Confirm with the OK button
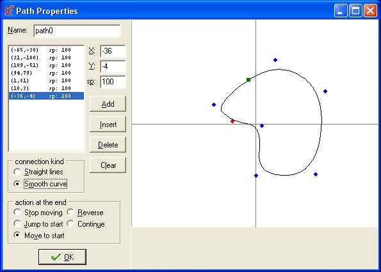This screenshot has width=381, height=272. point(62,257)
